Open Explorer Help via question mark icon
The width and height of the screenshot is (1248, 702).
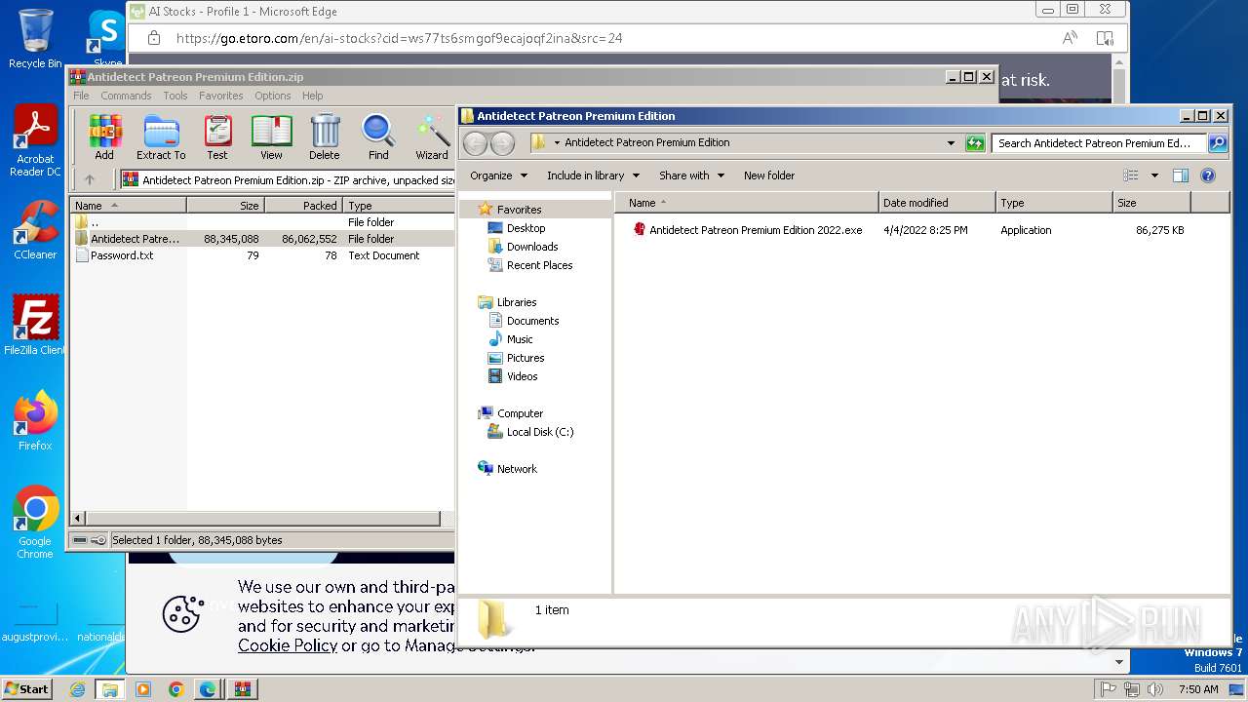pos(1208,175)
